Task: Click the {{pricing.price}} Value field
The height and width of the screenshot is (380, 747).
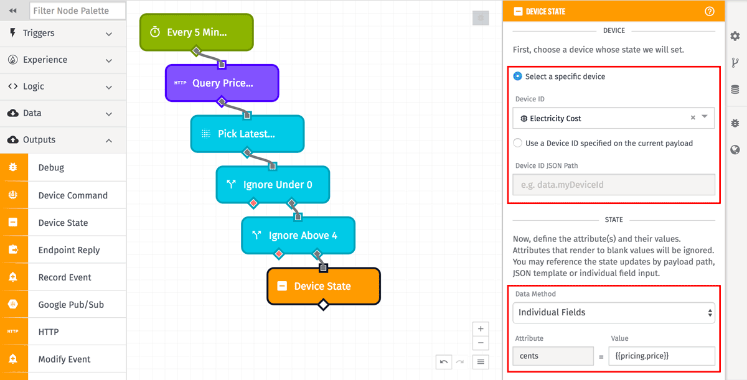Action: pyautogui.click(x=662, y=356)
